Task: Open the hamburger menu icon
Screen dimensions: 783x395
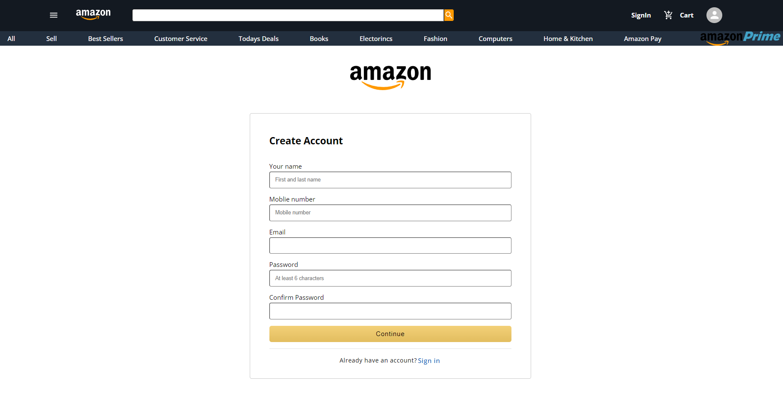Action: pos(53,15)
